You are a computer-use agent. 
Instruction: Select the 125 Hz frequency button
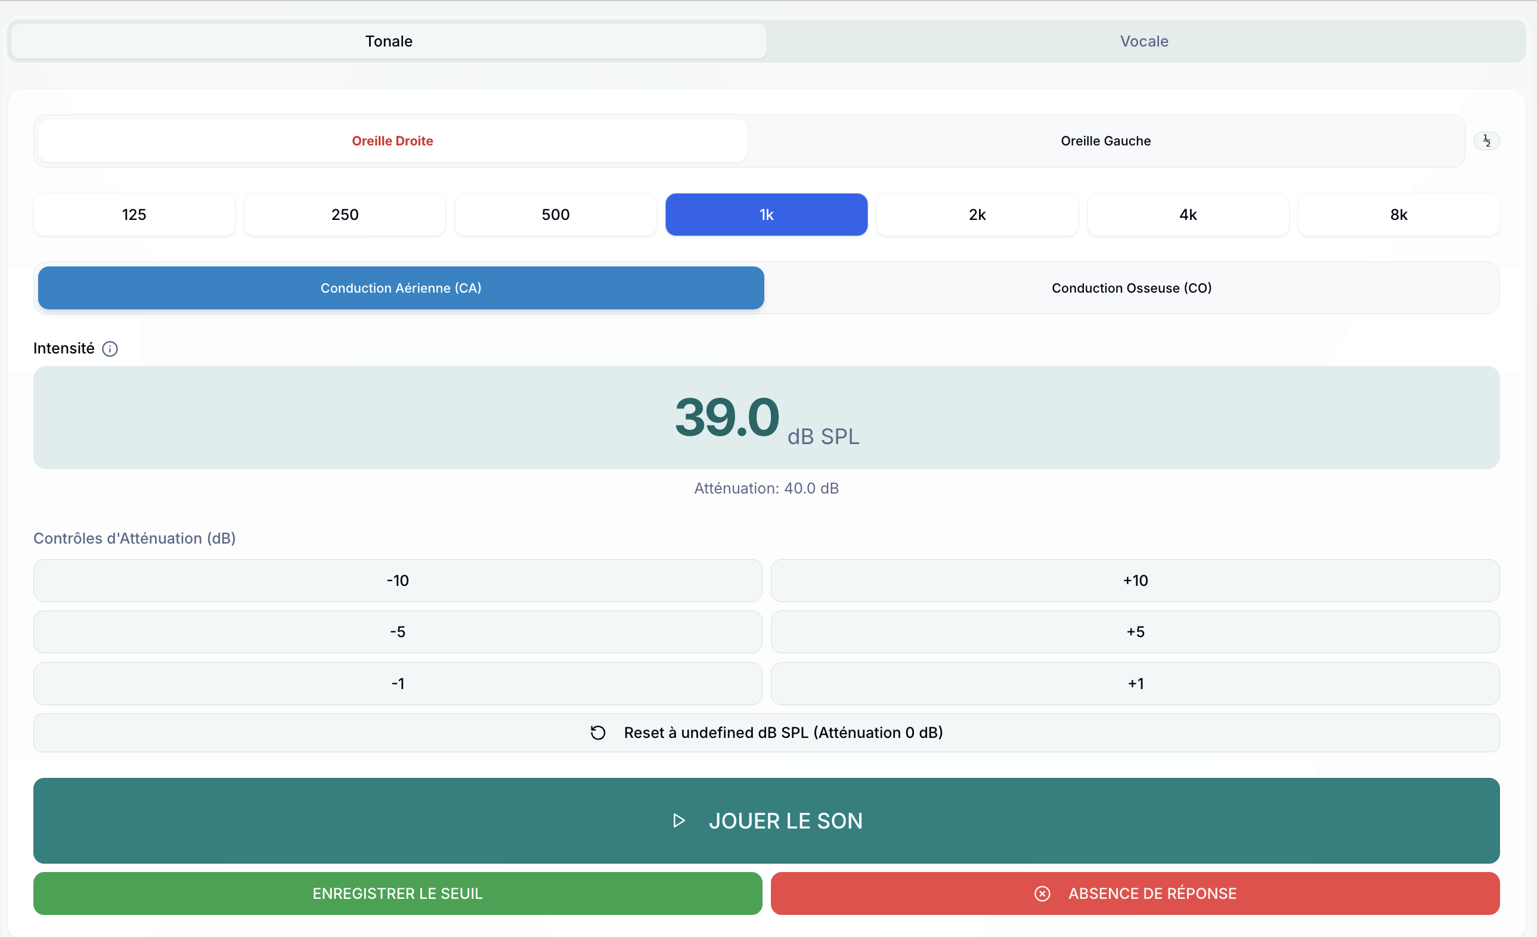(134, 215)
